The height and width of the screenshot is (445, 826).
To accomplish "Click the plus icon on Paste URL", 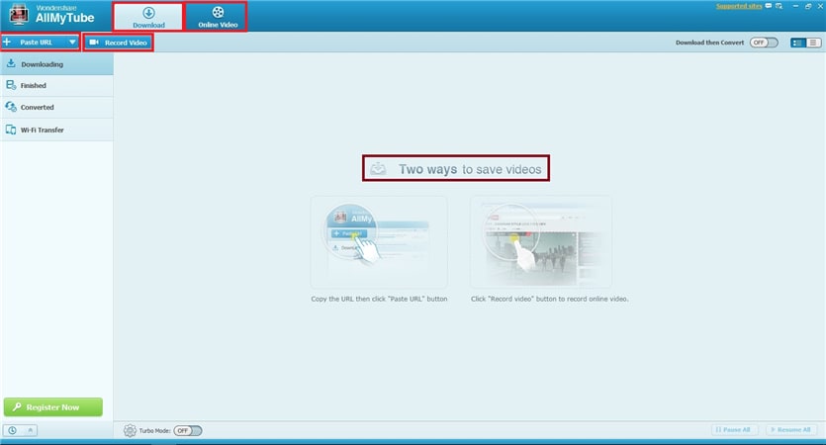I will point(7,42).
